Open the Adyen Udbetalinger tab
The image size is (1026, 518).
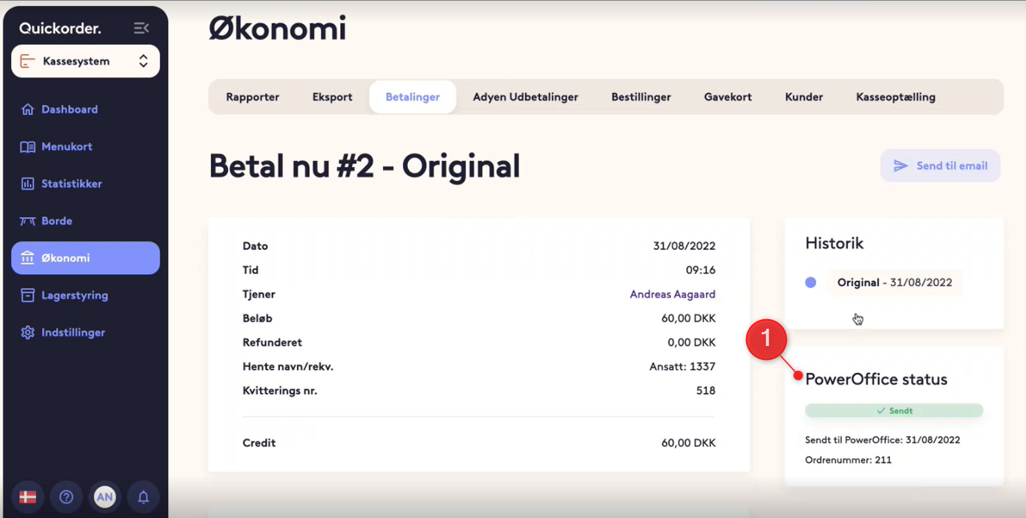(x=525, y=97)
